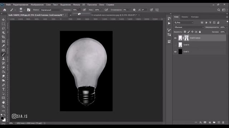Select the Clone Stamp tool

[x=3, y=59]
